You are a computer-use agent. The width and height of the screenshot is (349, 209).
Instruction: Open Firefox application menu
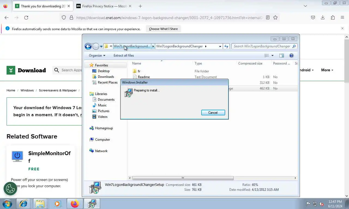(342, 17)
